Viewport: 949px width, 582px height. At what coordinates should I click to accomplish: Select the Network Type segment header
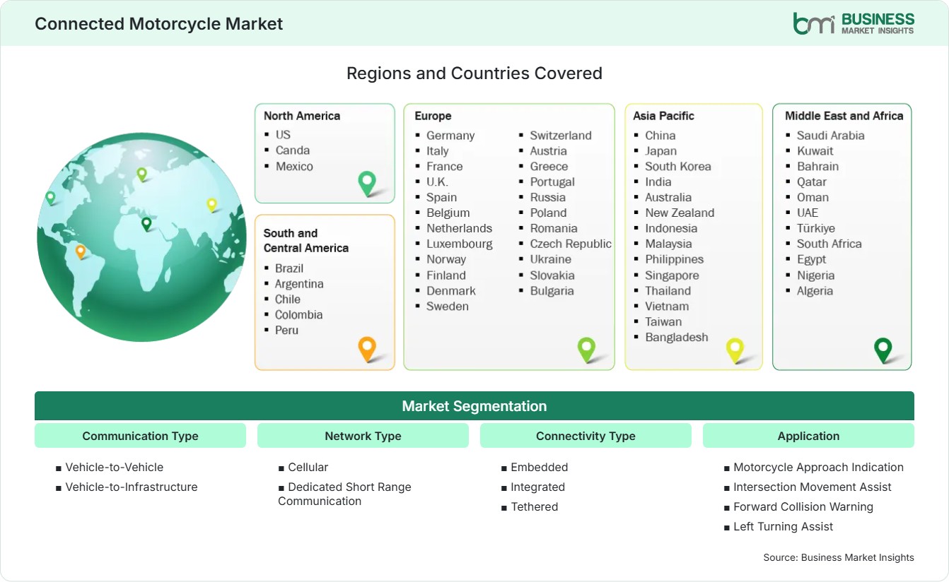point(363,436)
